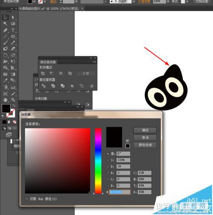Select the Pathfinder panel tab
This screenshot has height=215, width=213.
click(x=48, y=62)
